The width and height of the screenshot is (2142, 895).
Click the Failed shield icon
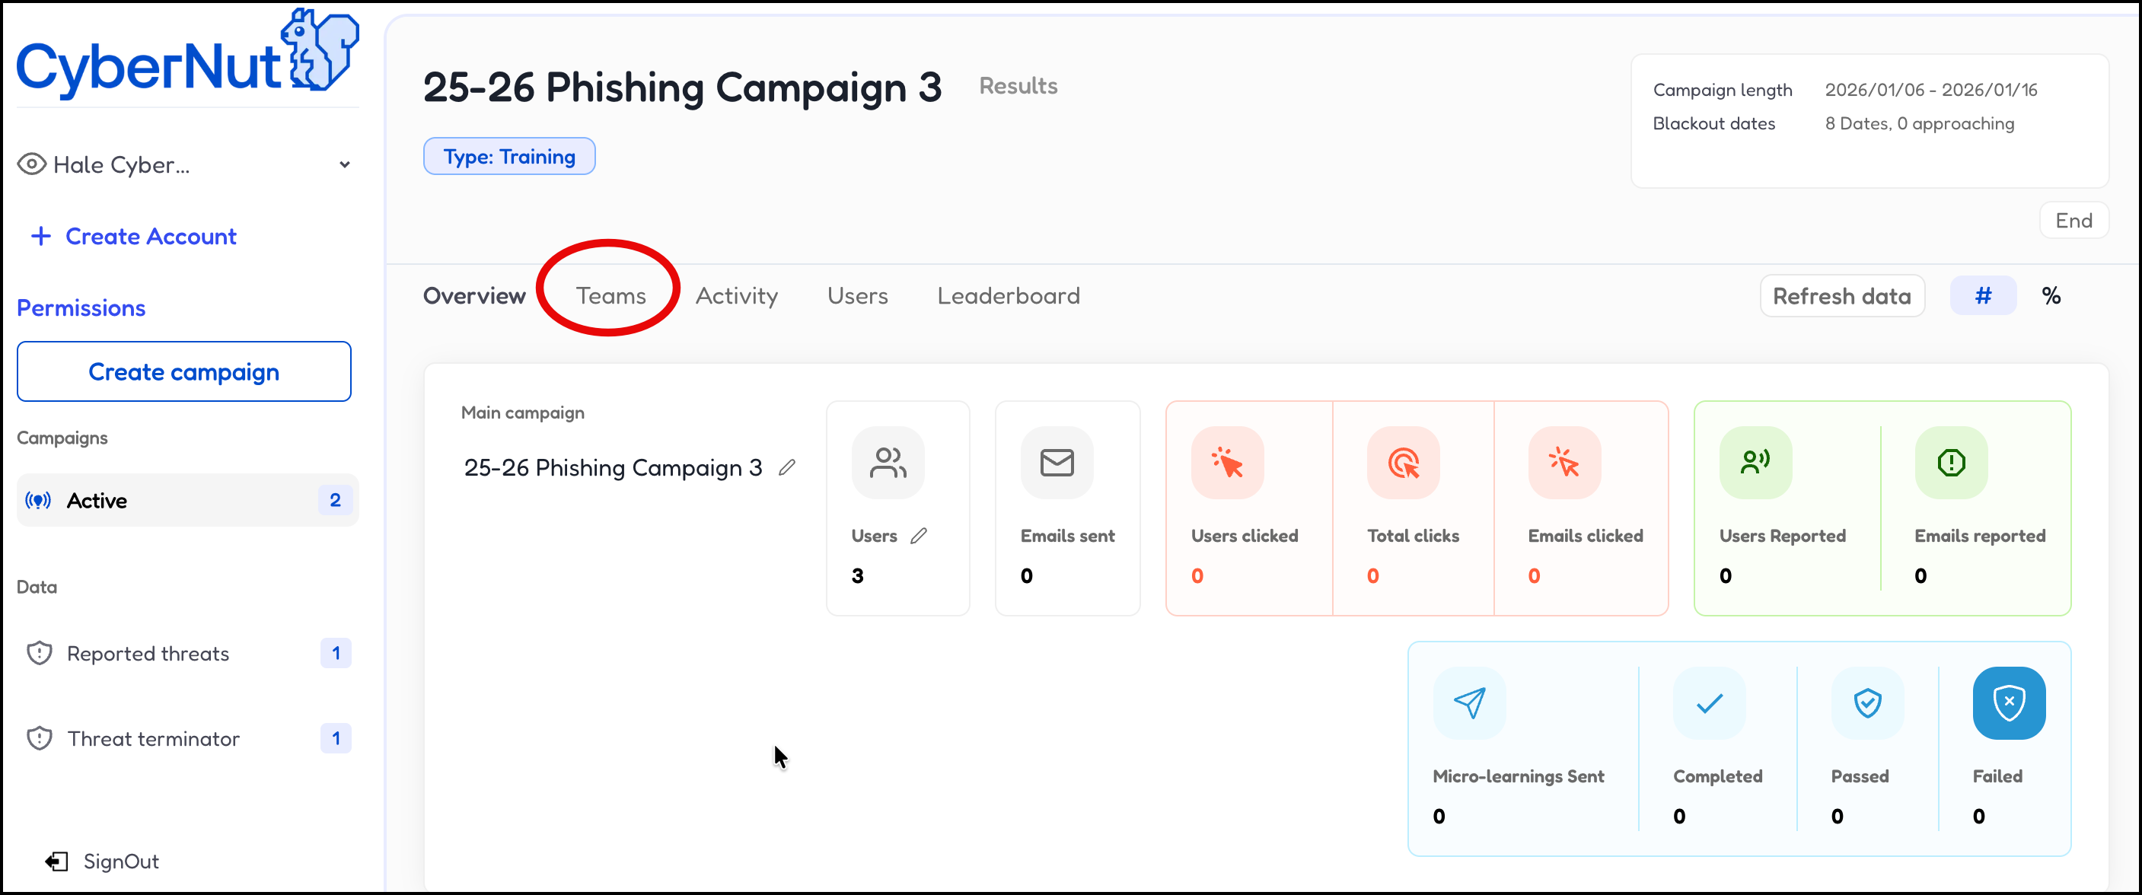[x=2008, y=703]
